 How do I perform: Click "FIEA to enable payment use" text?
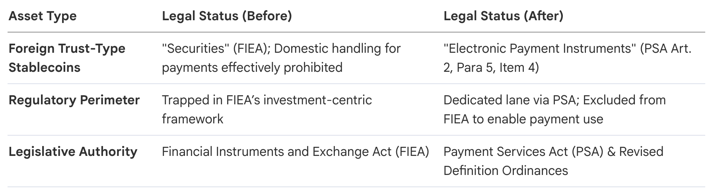(523, 119)
